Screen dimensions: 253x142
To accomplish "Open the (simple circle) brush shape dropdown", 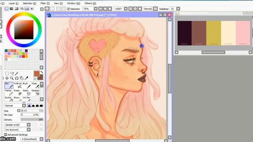I will click(28, 125).
